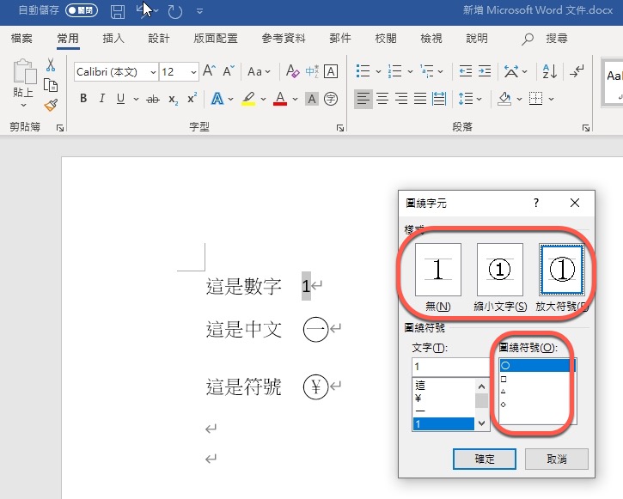Click the Bold formatting icon
Viewport: 623px width, 499px height.
(83, 99)
